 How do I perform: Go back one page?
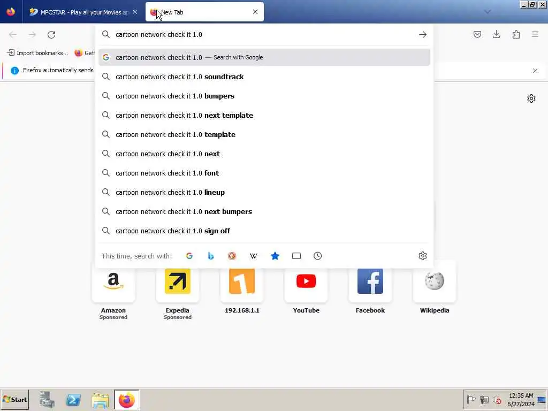point(13,34)
